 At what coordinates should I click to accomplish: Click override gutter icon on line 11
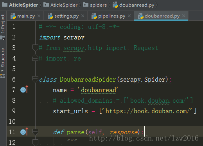click(x=24, y=132)
